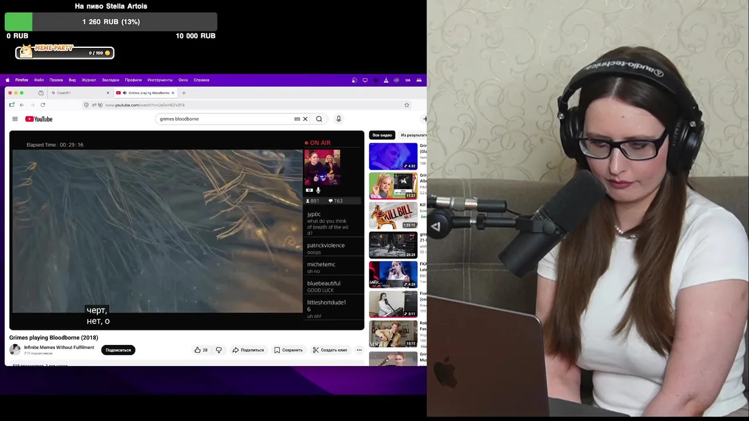This screenshot has height=421, width=749.
Task: Go to the YouTube home logo
Action: [39, 119]
